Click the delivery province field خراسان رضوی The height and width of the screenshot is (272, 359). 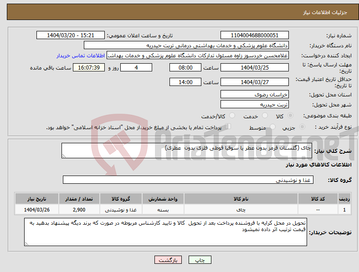254,95
